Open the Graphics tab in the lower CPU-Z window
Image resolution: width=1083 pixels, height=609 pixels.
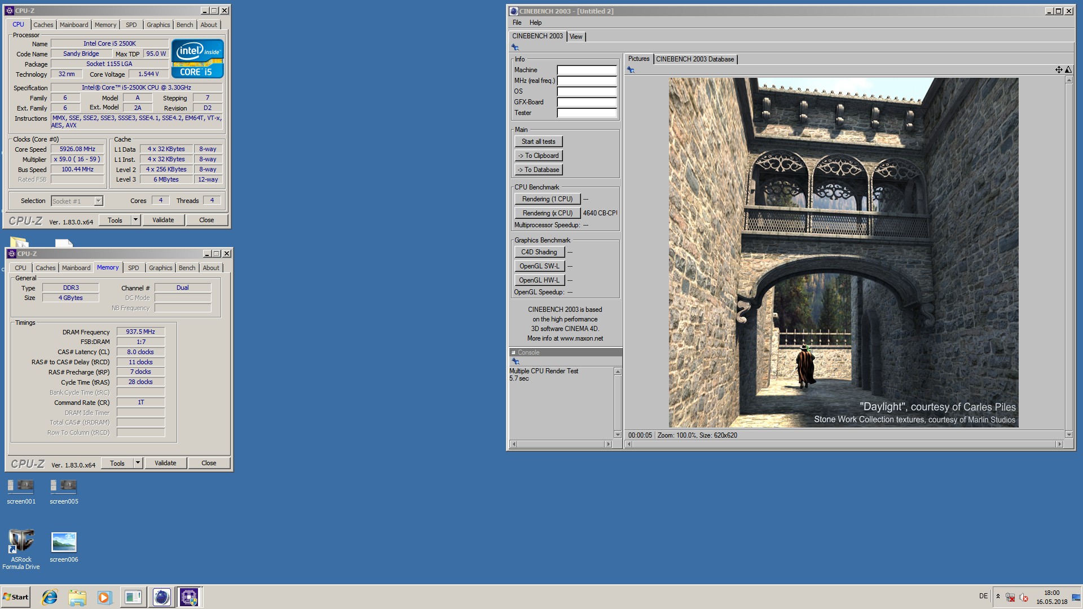pos(160,268)
